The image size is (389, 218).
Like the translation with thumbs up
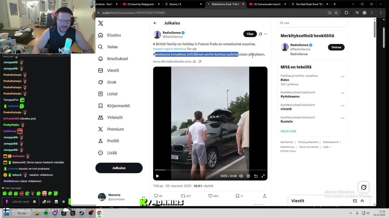click(x=194, y=61)
